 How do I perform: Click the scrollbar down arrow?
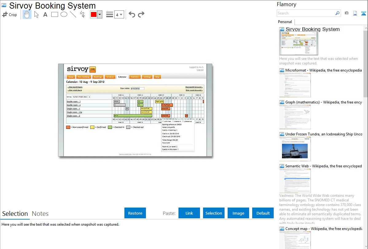(366, 247)
